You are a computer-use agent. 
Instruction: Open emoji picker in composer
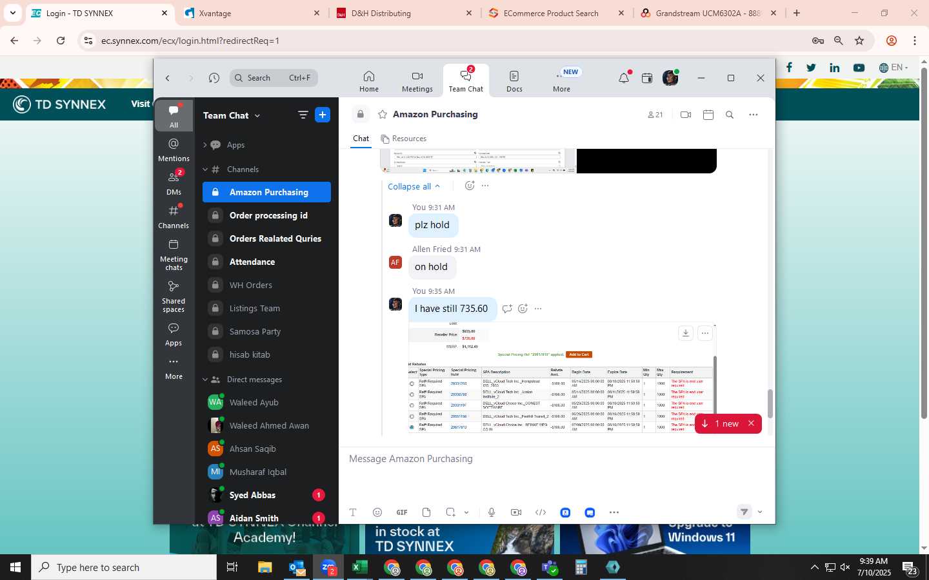(377, 512)
